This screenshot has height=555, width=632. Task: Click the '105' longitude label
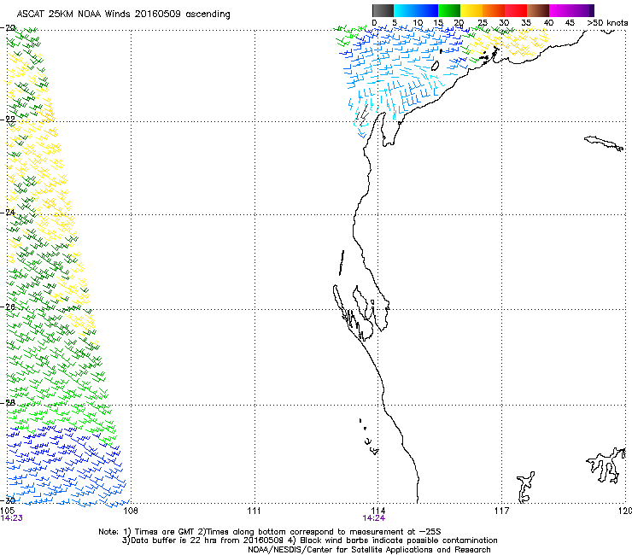8,511
